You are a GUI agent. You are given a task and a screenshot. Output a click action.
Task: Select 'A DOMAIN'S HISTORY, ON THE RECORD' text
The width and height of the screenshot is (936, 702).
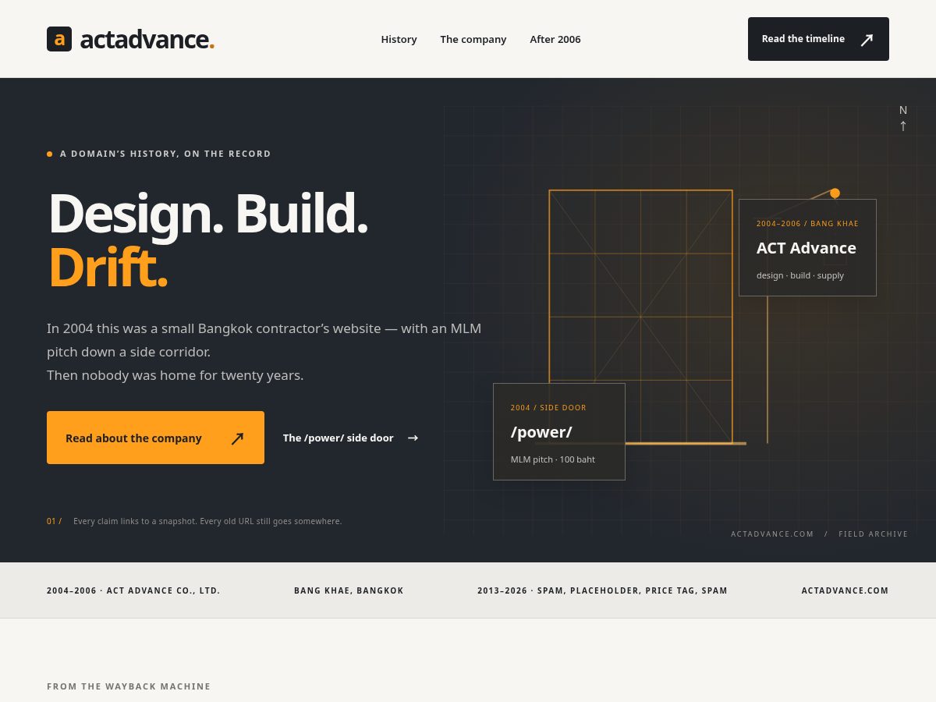tap(165, 154)
